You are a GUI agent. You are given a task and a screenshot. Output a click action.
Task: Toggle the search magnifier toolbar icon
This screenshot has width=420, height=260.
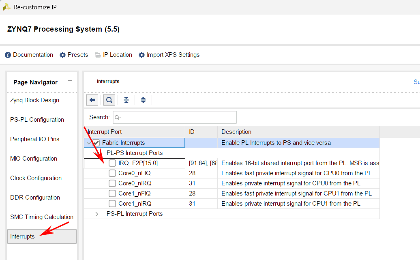pos(109,100)
